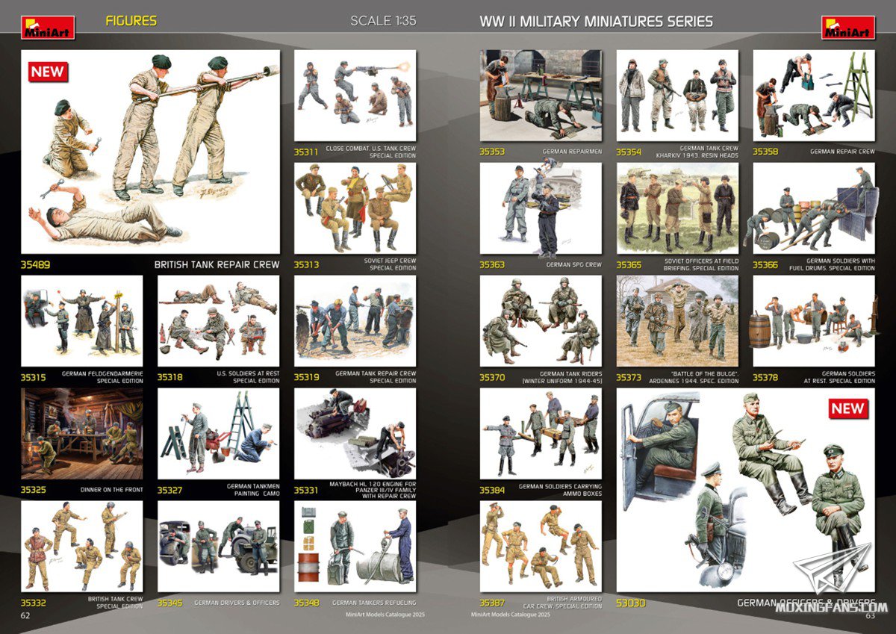
Task: Click product number 35313
Action: 306,264
